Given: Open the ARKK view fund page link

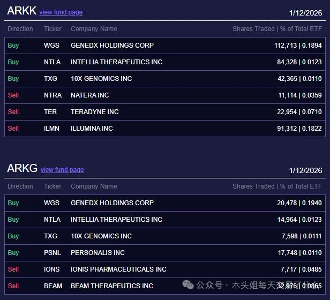Looking at the screenshot, I should (x=61, y=12).
